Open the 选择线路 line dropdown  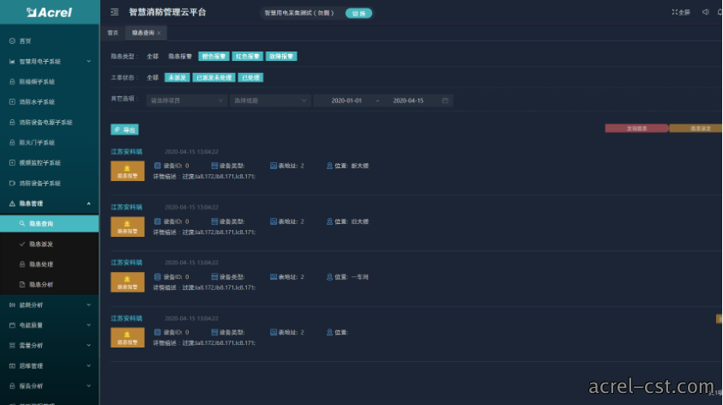[x=270, y=100]
